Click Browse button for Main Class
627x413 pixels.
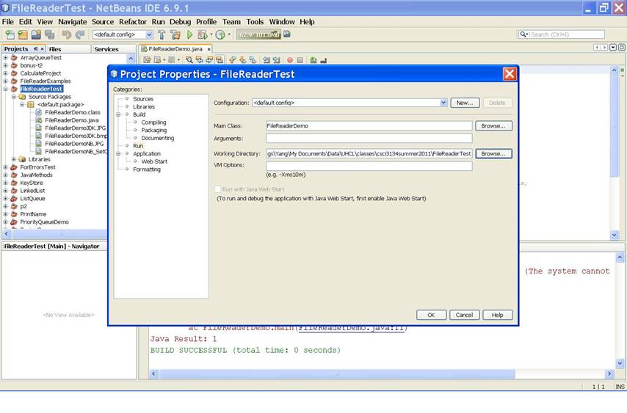point(493,126)
